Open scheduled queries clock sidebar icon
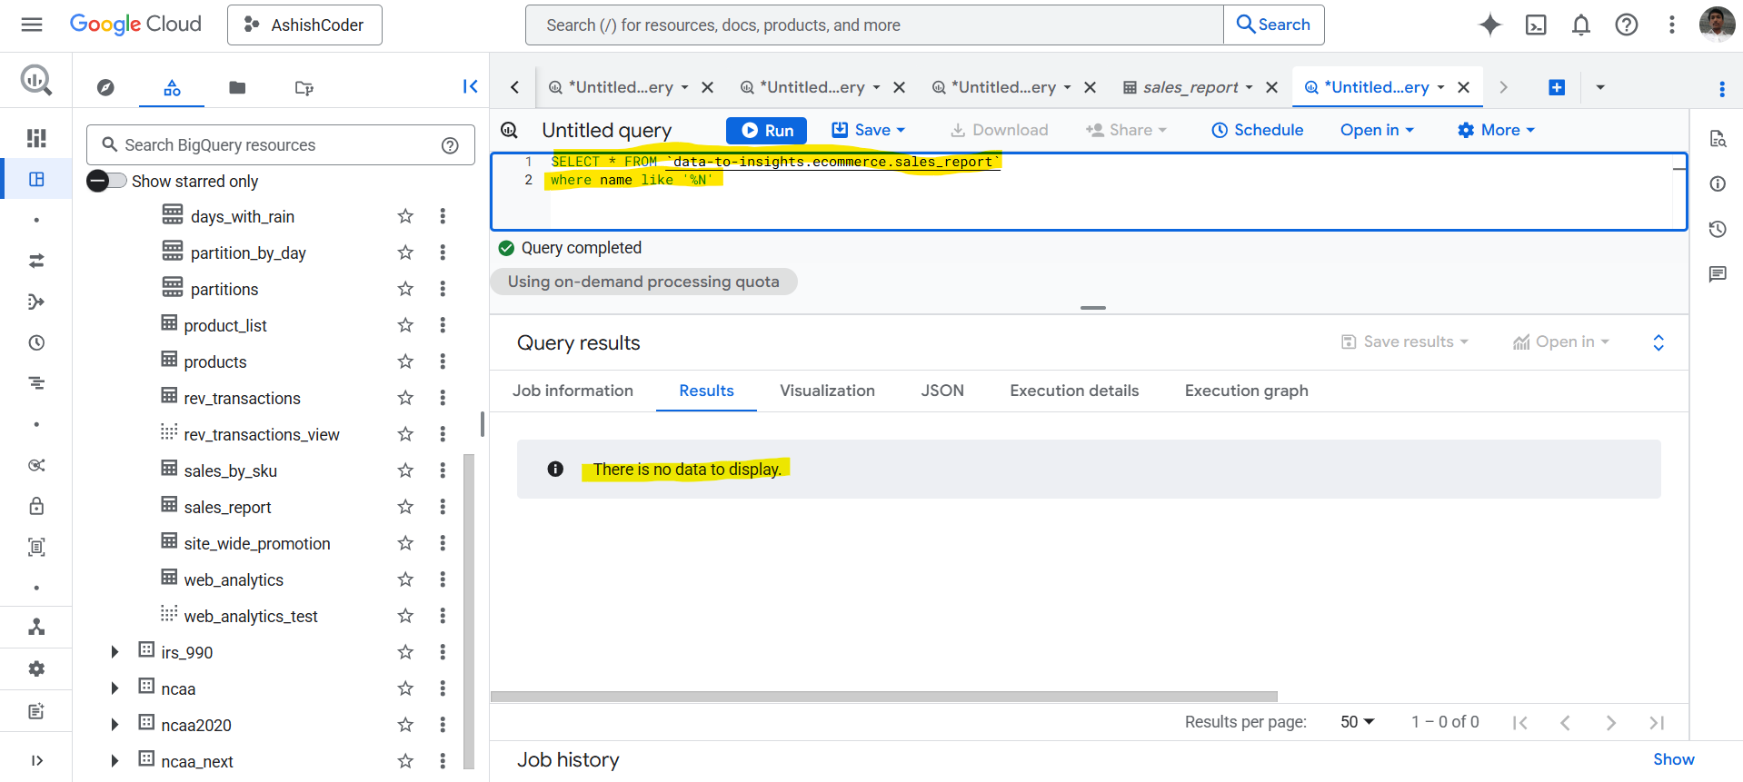 click(x=36, y=342)
